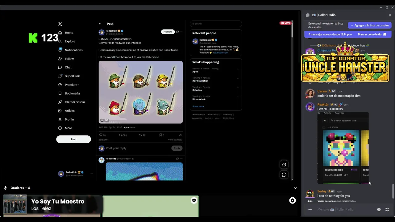Click the Bookmarks ribbon icon
395x222 pixels.
point(60,93)
